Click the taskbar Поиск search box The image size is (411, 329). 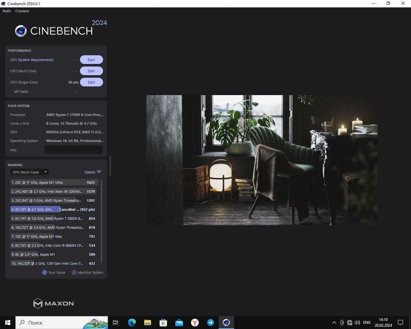[62, 323]
